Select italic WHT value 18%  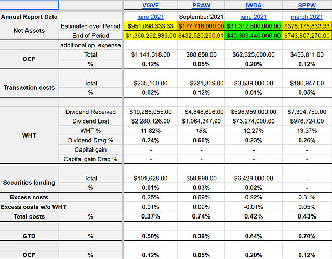[x=201, y=131]
